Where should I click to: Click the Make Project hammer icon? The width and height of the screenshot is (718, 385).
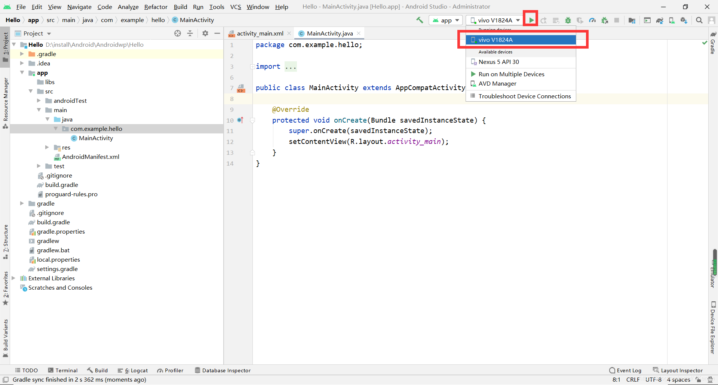pyautogui.click(x=420, y=20)
